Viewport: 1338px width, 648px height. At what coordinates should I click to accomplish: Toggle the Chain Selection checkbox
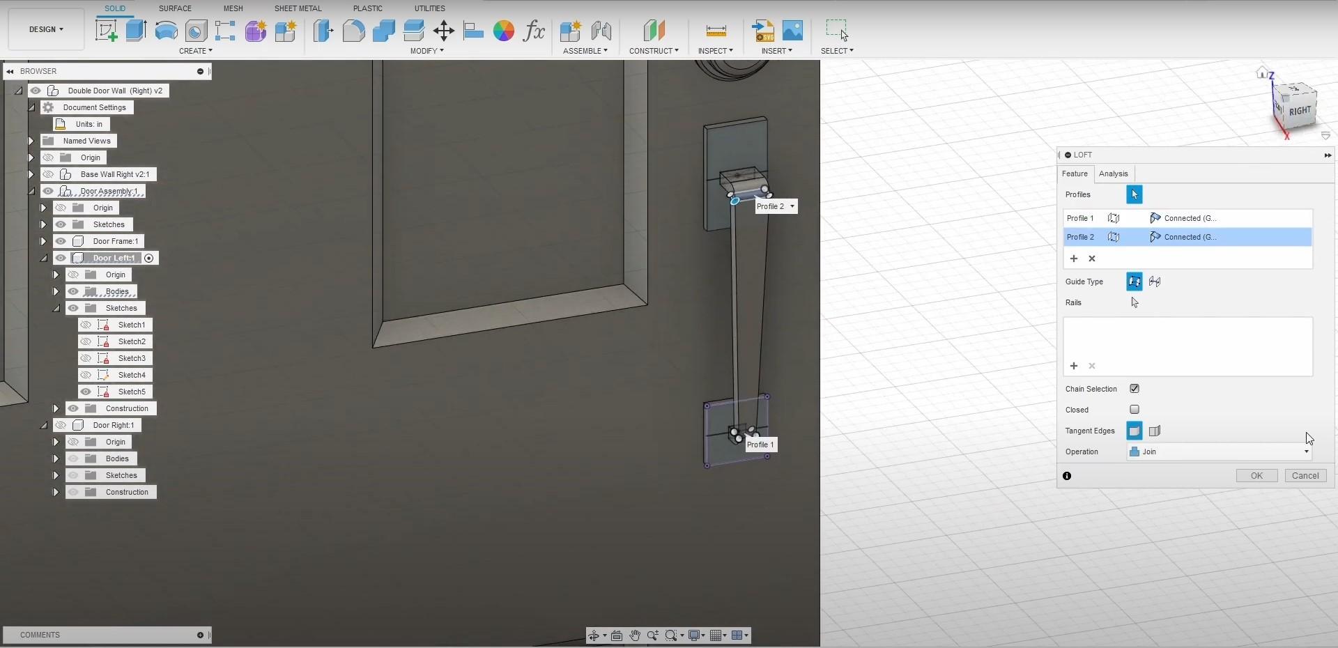click(1135, 389)
